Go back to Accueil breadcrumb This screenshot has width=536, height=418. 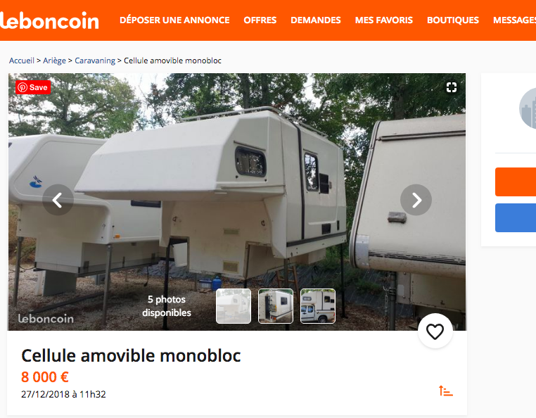22,61
